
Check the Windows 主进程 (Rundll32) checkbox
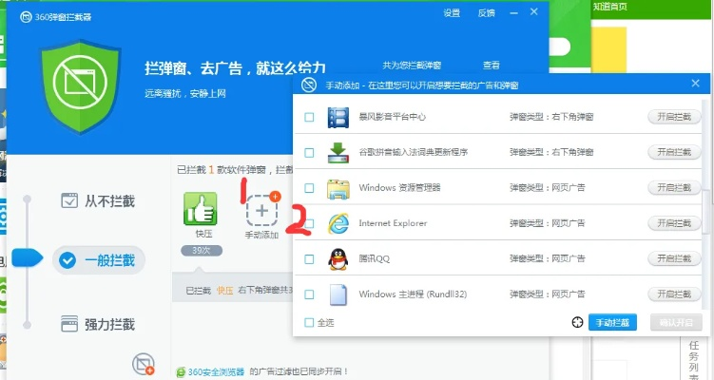[x=309, y=294]
